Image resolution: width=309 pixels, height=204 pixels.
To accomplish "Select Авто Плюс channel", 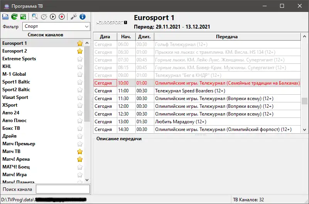I will click(x=42, y=121).
